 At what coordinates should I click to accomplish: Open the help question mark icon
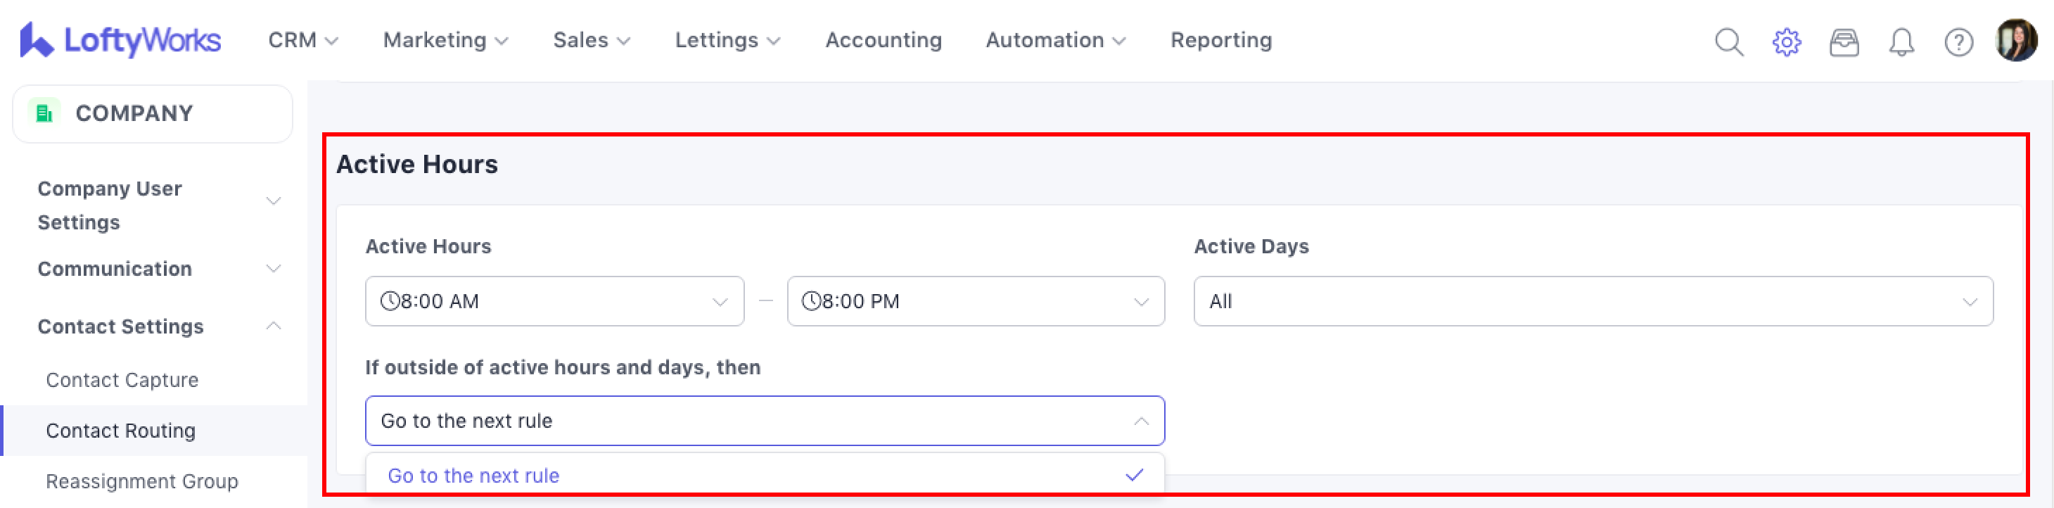click(x=1958, y=42)
